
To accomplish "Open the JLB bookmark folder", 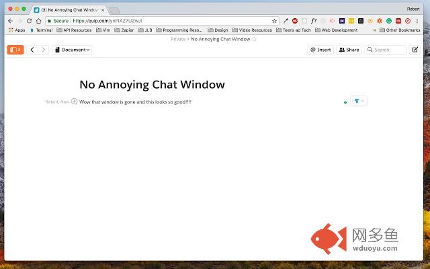I will tap(145, 30).
